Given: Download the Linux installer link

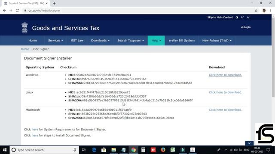Looking at the screenshot, I should coord(225,92).
